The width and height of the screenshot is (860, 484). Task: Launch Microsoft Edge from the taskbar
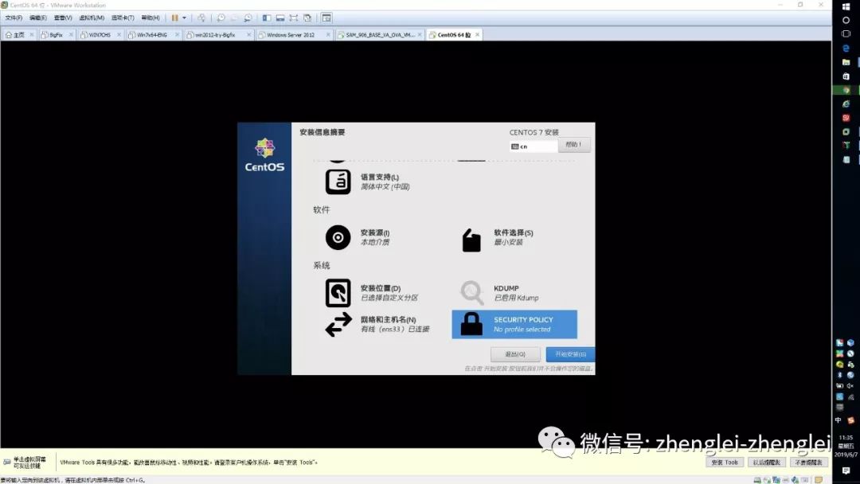(x=846, y=49)
